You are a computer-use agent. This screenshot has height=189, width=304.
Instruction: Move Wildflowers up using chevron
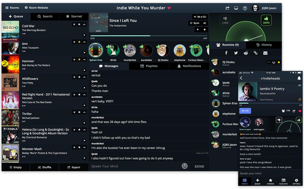[x=84, y=77]
